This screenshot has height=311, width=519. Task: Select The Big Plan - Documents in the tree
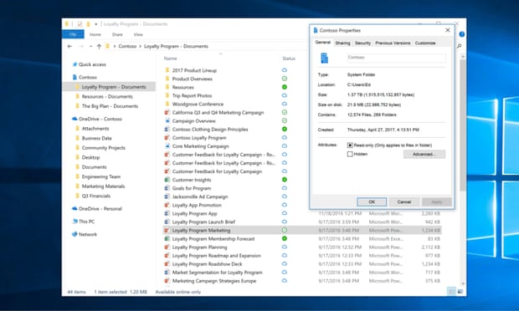(110, 106)
